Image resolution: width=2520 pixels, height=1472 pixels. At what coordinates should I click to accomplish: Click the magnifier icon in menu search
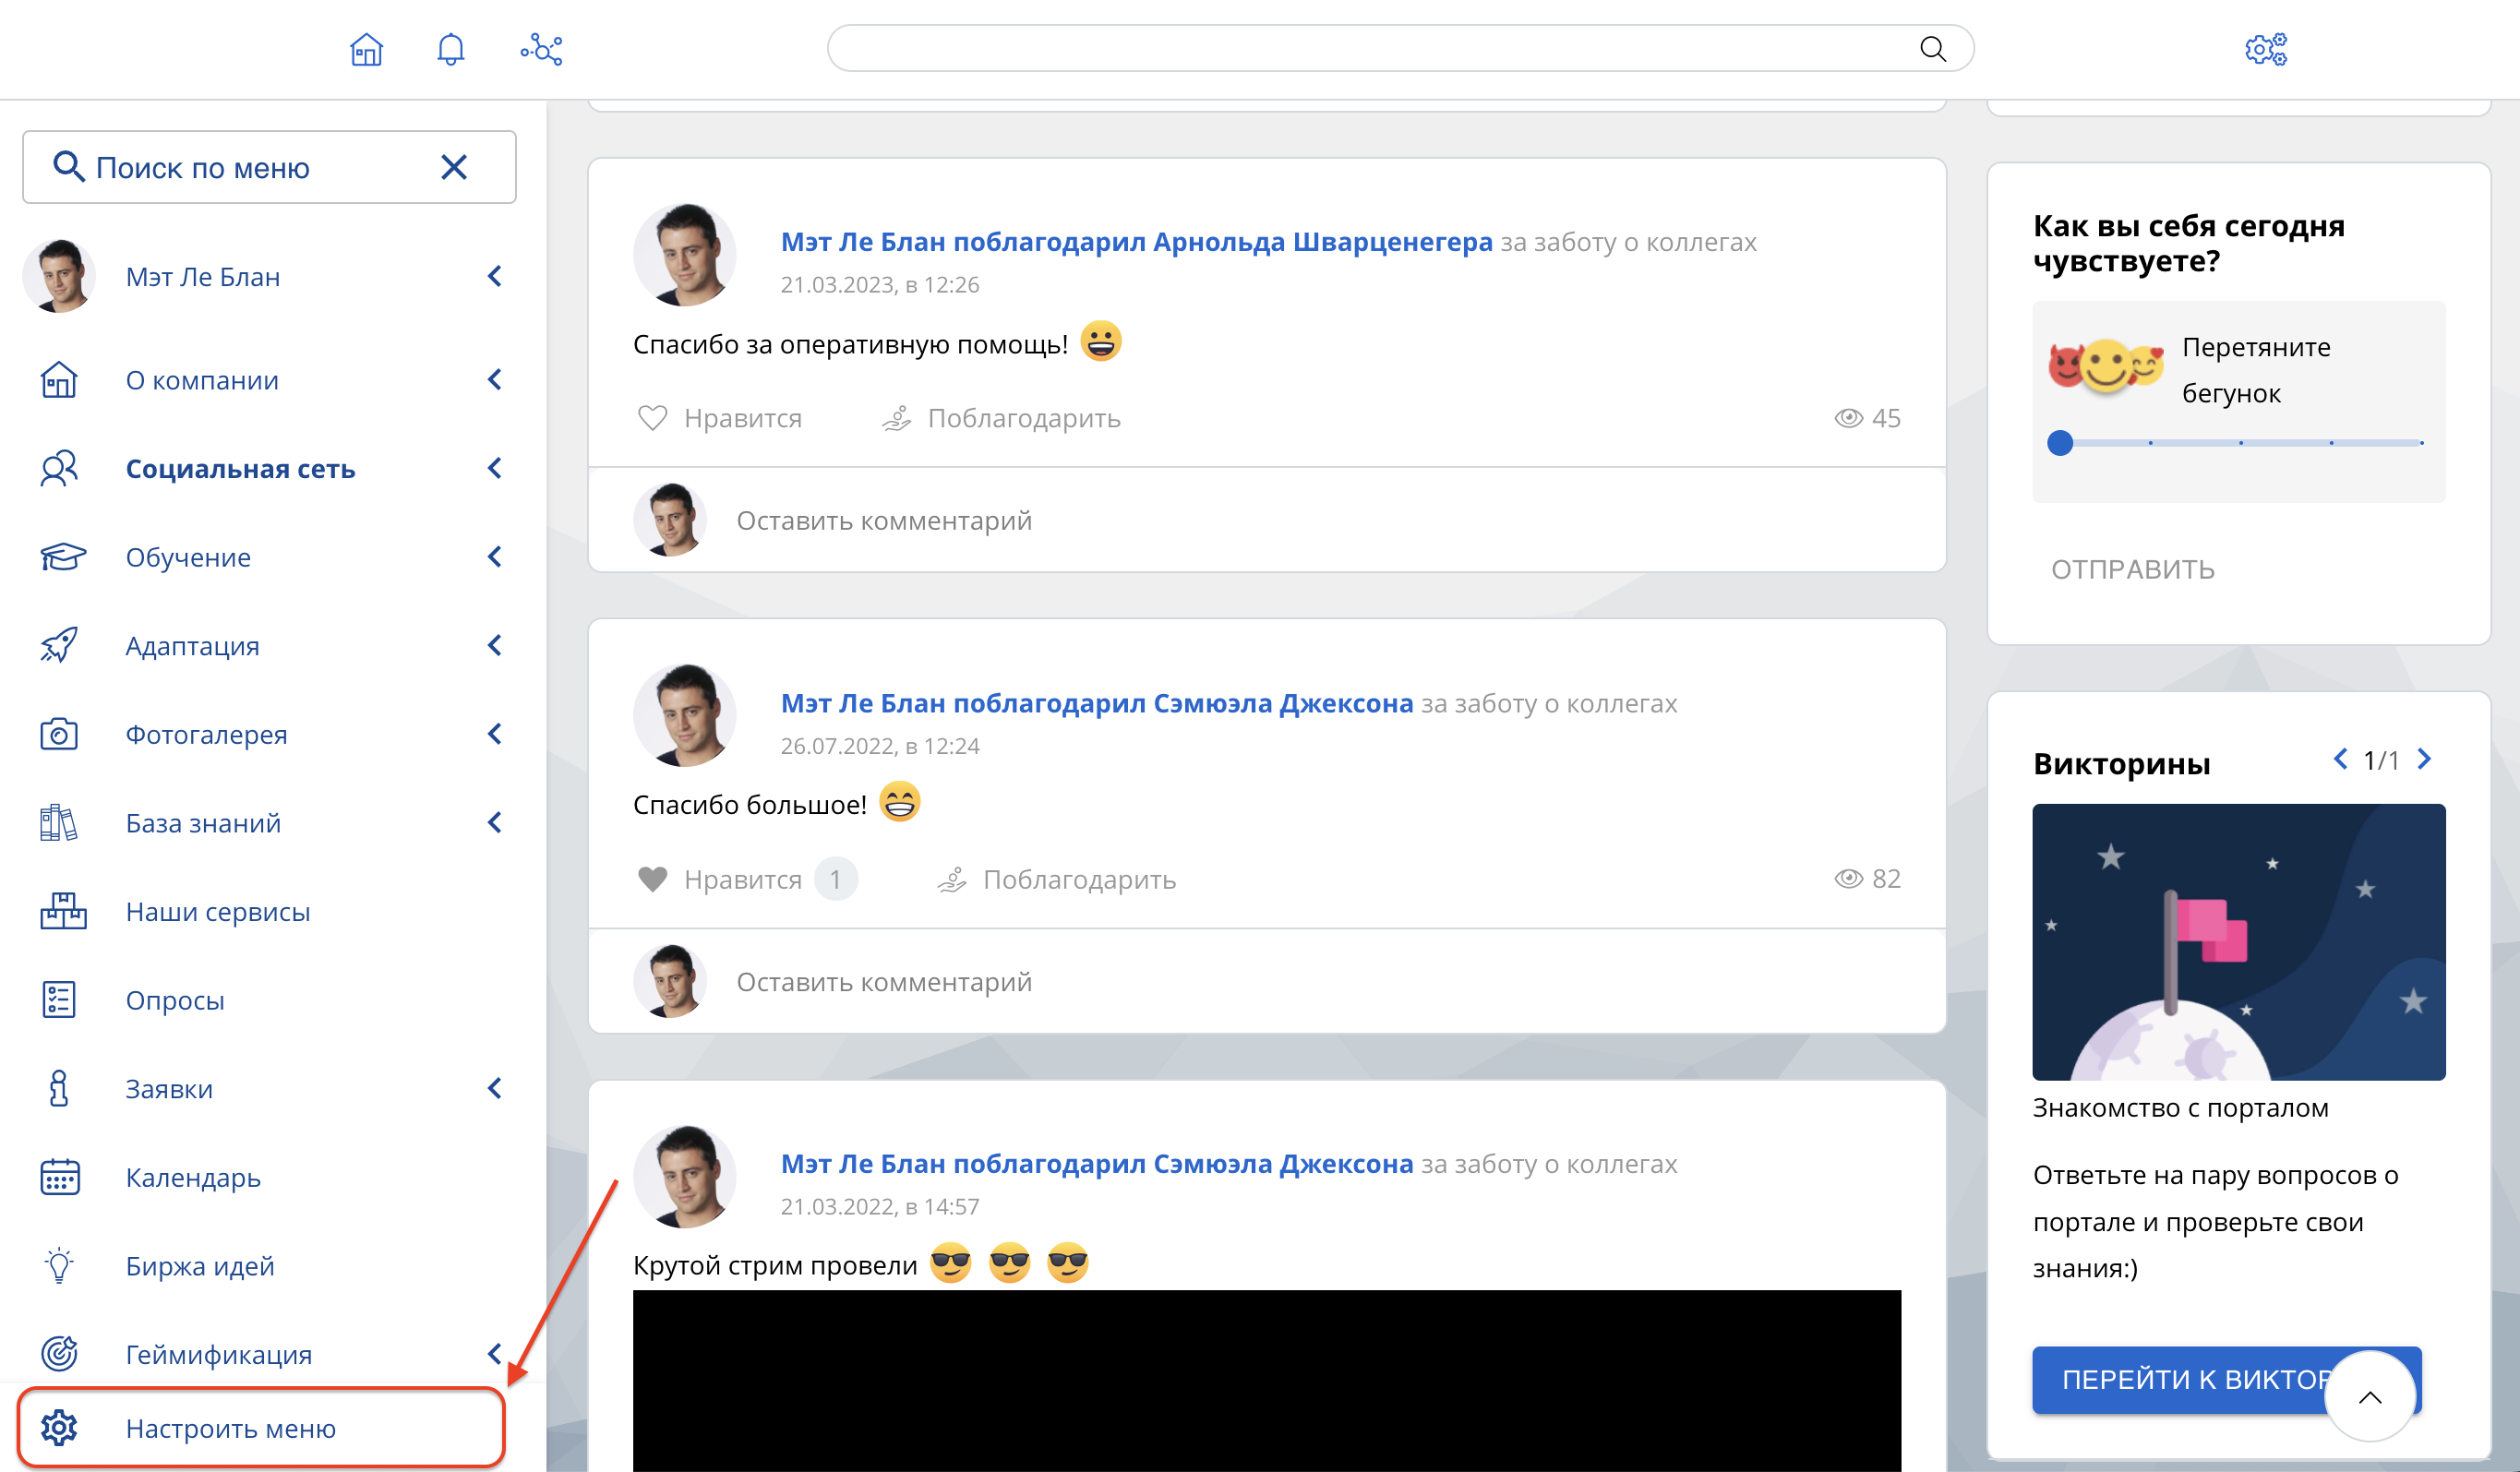(x=68, y=167)
